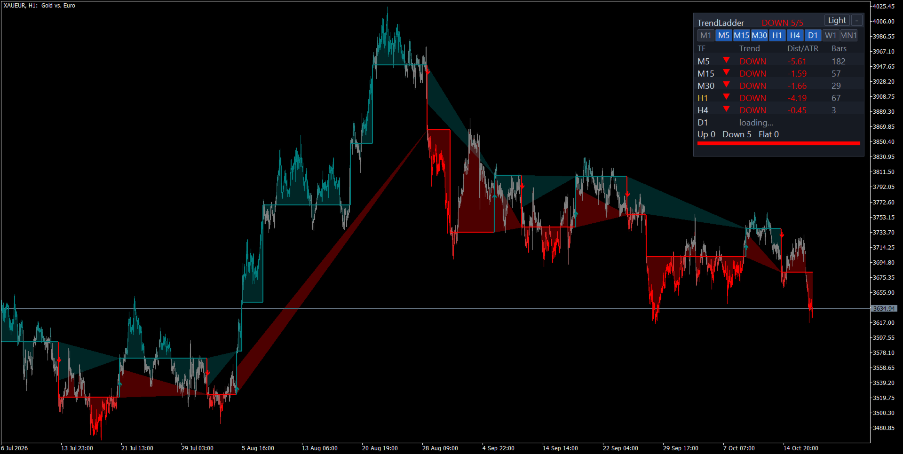Click the 'DOWN 5/5' summary status

tap(782, 23)
